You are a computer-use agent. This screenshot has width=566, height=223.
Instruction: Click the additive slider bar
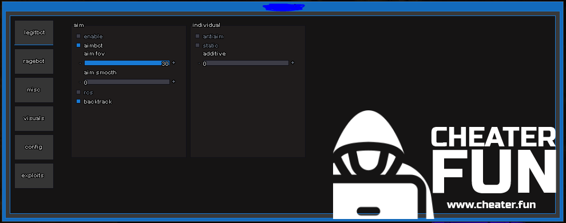(x=246, y=63)
